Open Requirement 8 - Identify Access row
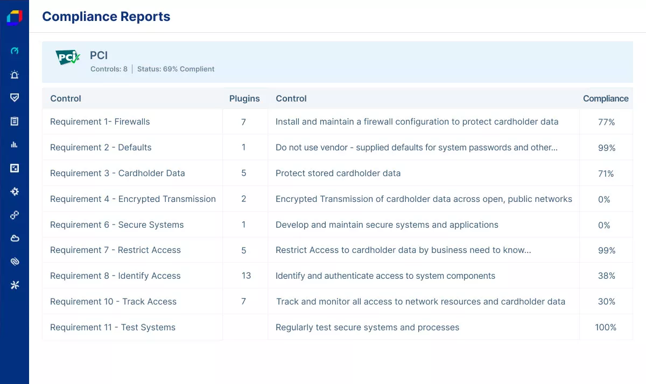 tap(338, 276)
